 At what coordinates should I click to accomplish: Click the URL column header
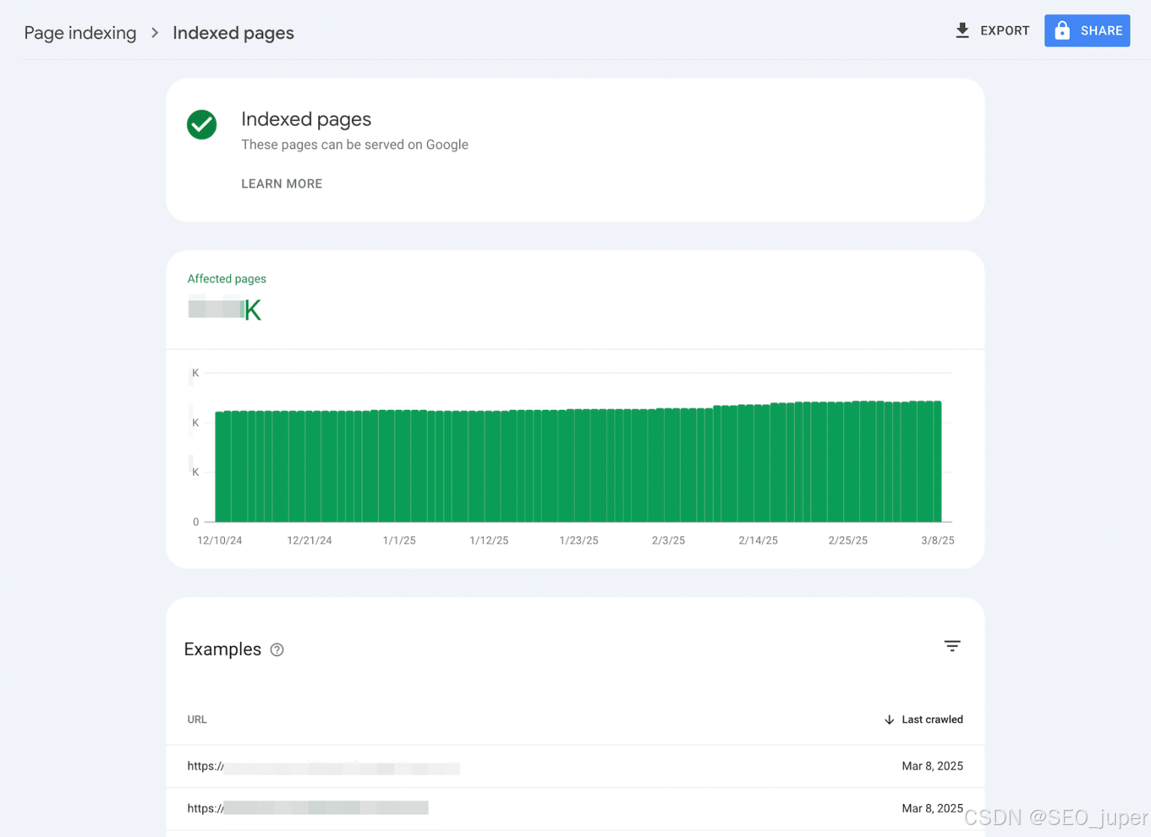tap(197, 719)
